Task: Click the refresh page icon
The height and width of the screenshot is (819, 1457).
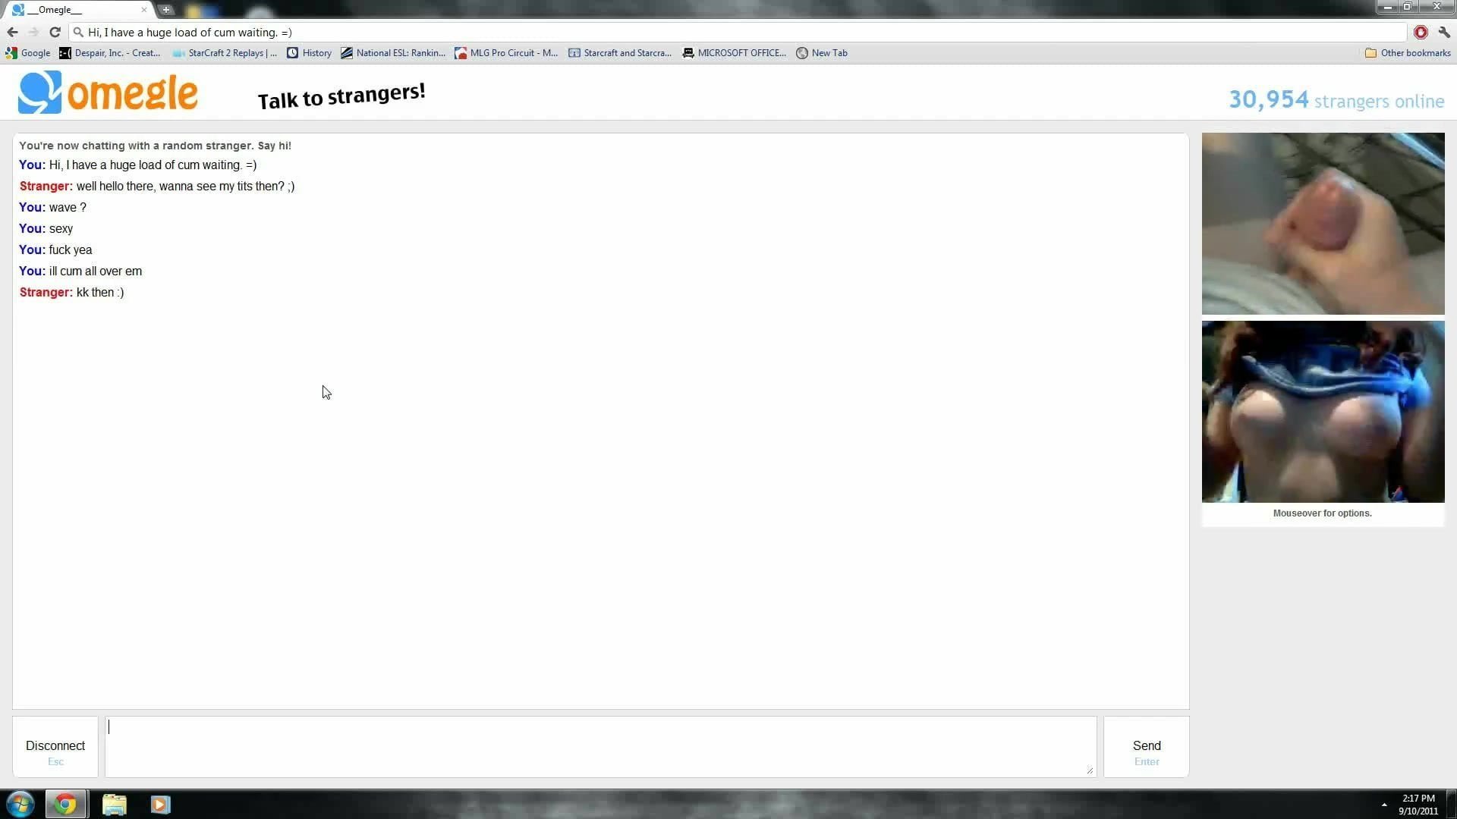Action: (55, 31)
